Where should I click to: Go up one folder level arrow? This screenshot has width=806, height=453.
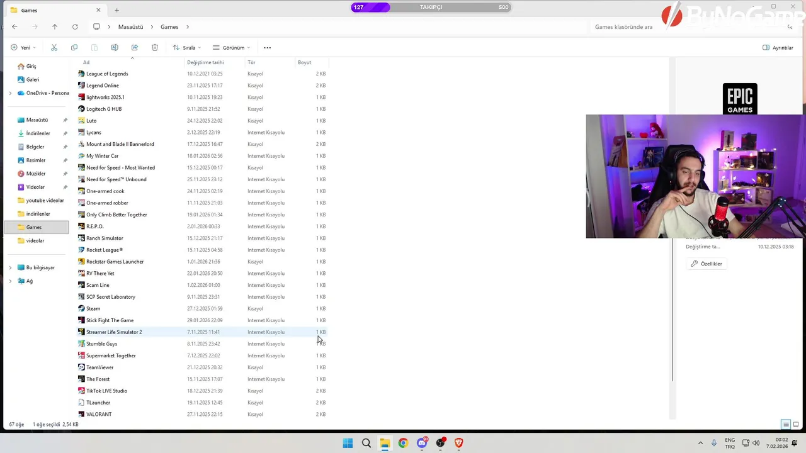pyautogui.click(x=55, y=27)
